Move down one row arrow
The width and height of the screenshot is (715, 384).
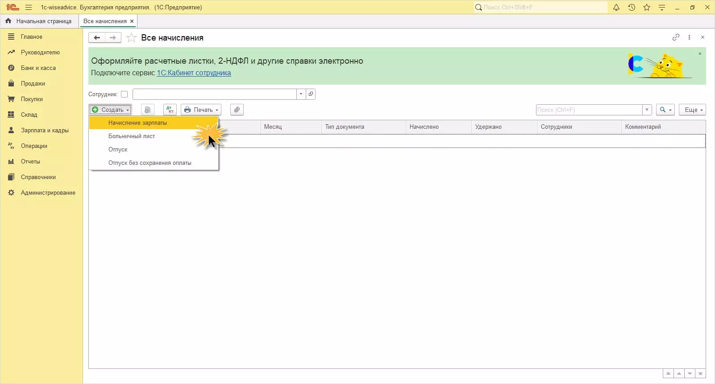click(690, 373)
